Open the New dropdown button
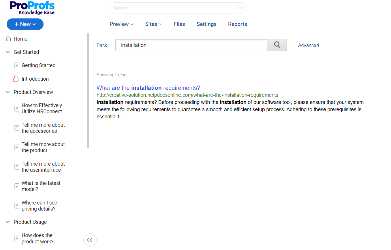This screenshot has width=391, height=250. coord(25,24)
